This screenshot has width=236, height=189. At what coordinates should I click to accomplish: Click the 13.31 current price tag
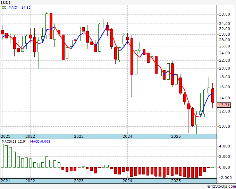(224, 105)
